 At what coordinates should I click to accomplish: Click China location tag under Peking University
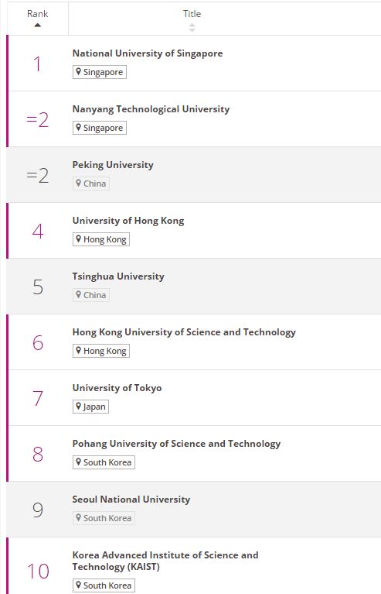coord(91,184)
